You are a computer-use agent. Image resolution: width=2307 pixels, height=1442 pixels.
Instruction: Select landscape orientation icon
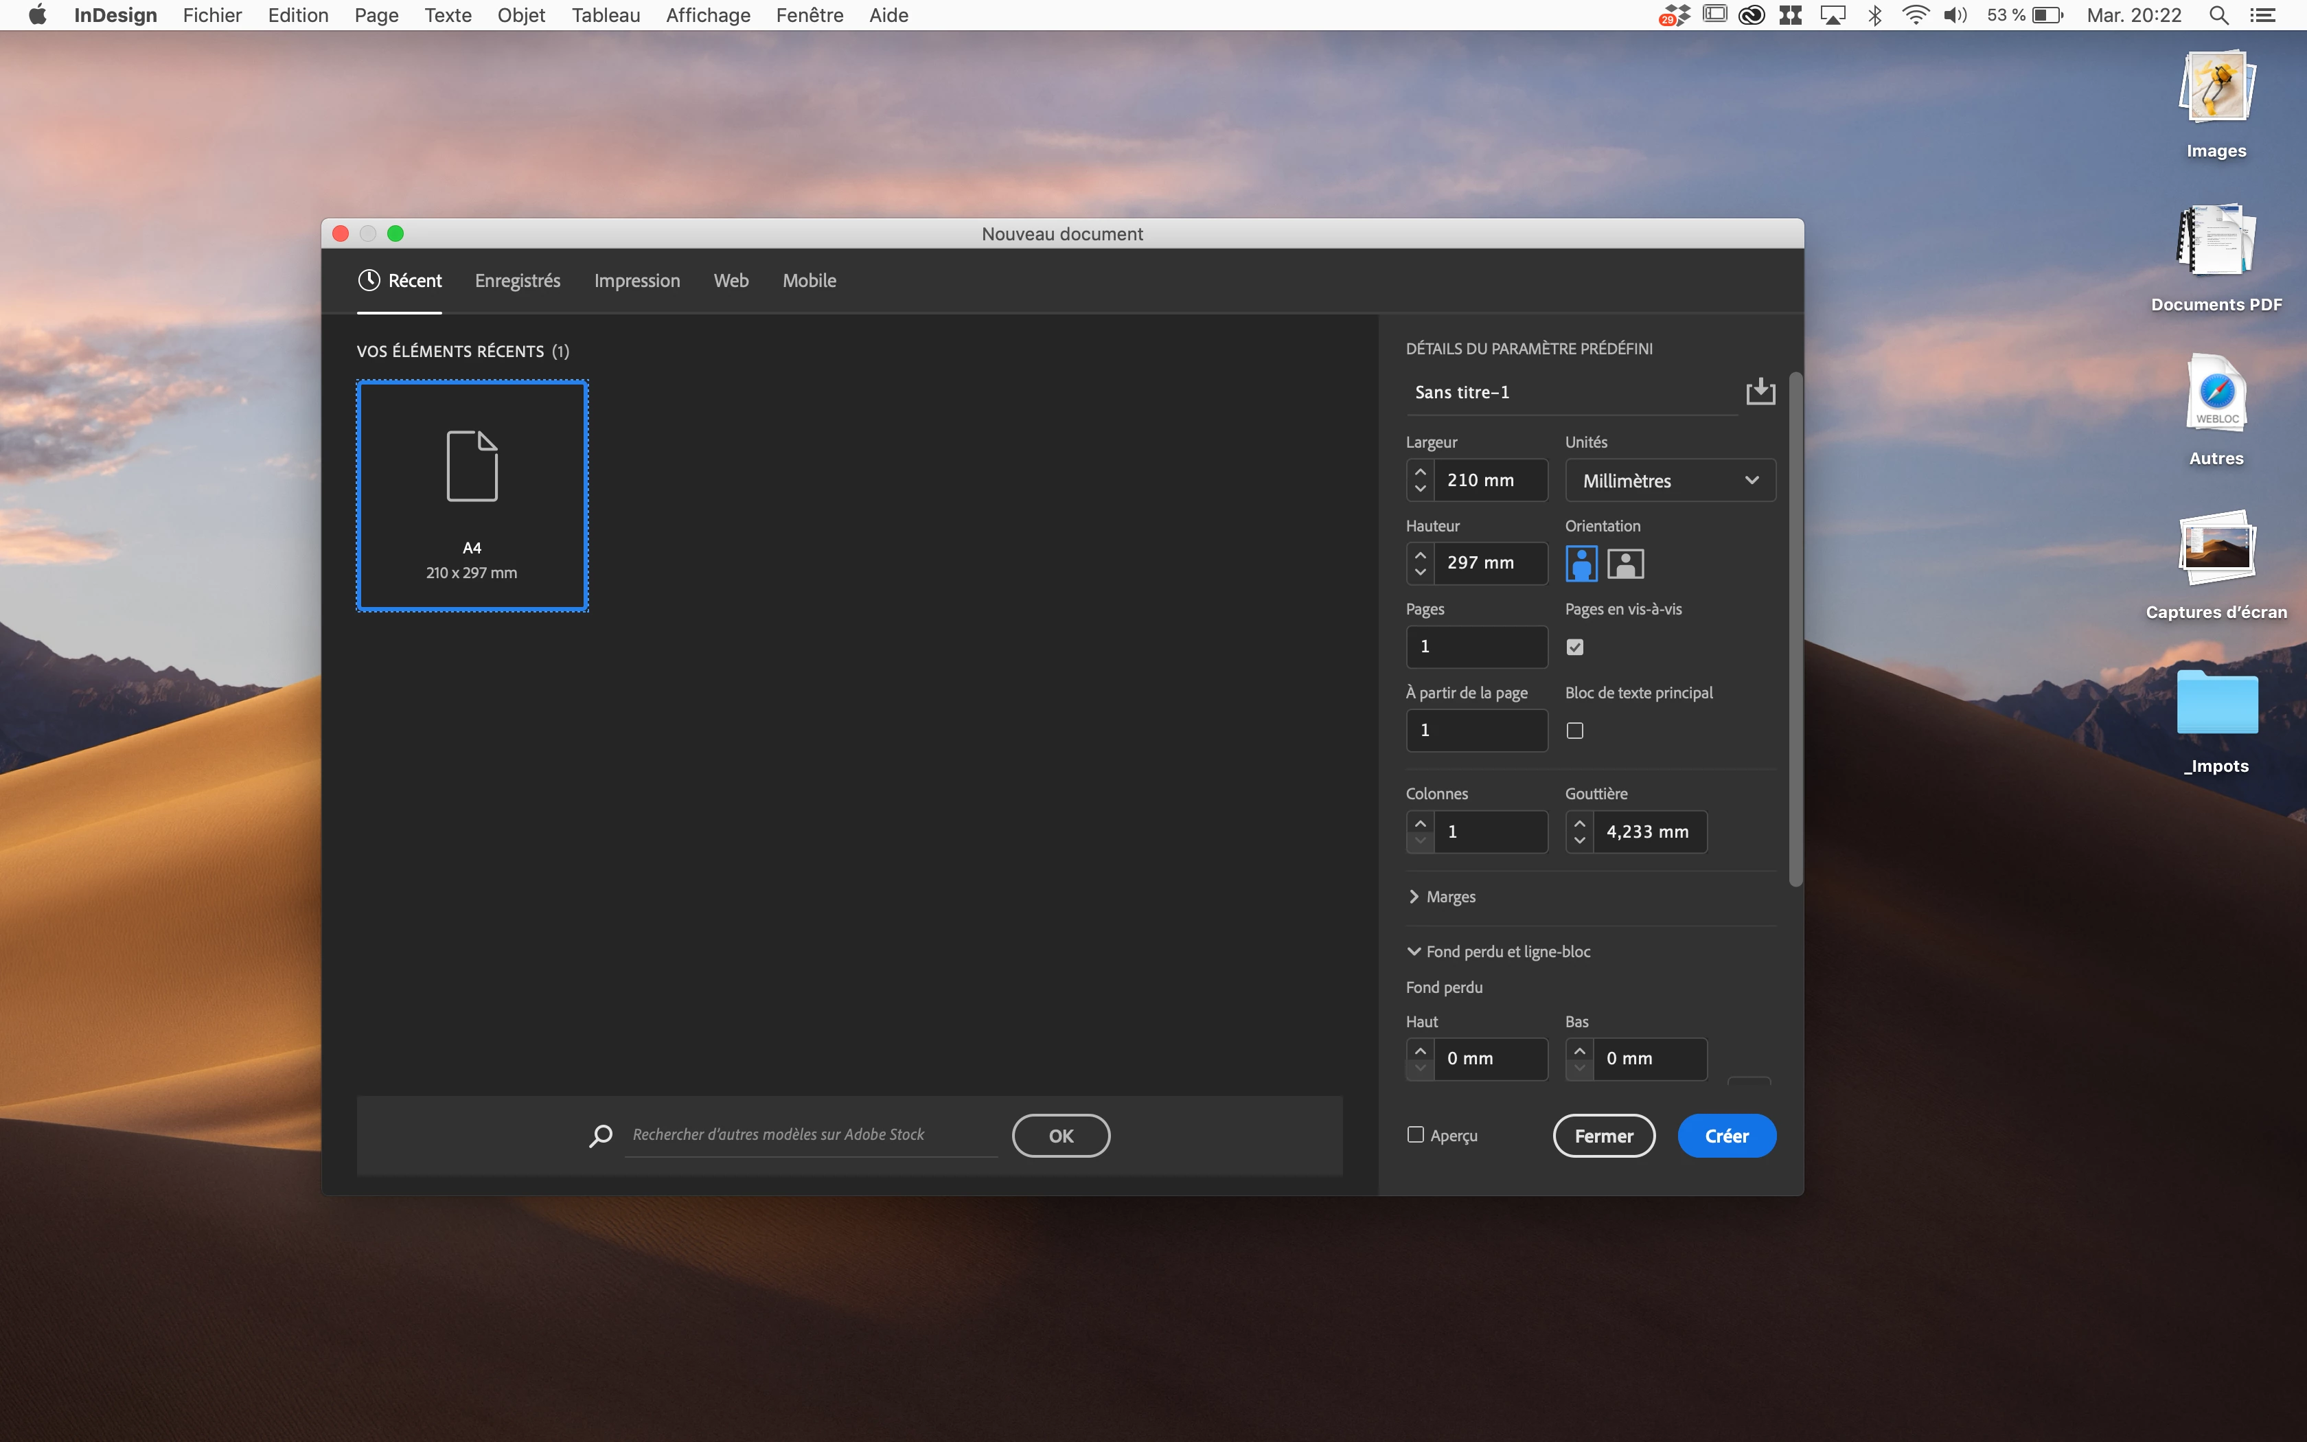point(1625,564)
